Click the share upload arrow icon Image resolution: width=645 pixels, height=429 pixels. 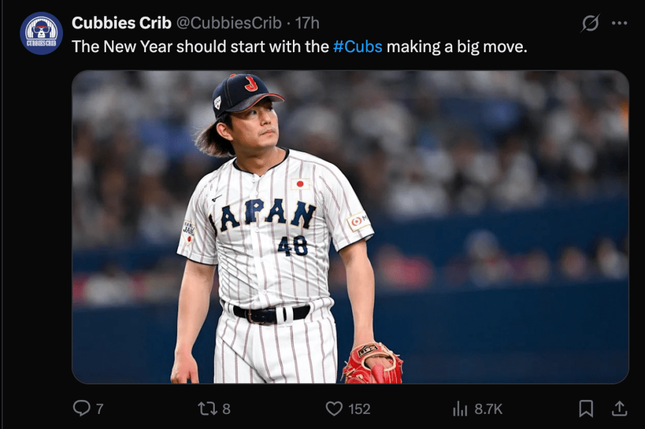click(x=619, y=408)
